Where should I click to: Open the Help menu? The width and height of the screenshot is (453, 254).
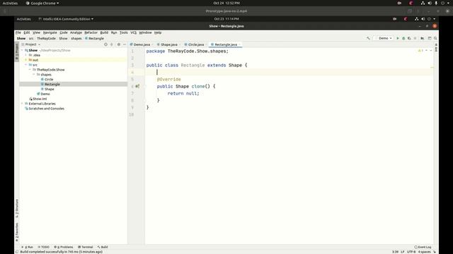pyautogui.click(x=158, y=32)
